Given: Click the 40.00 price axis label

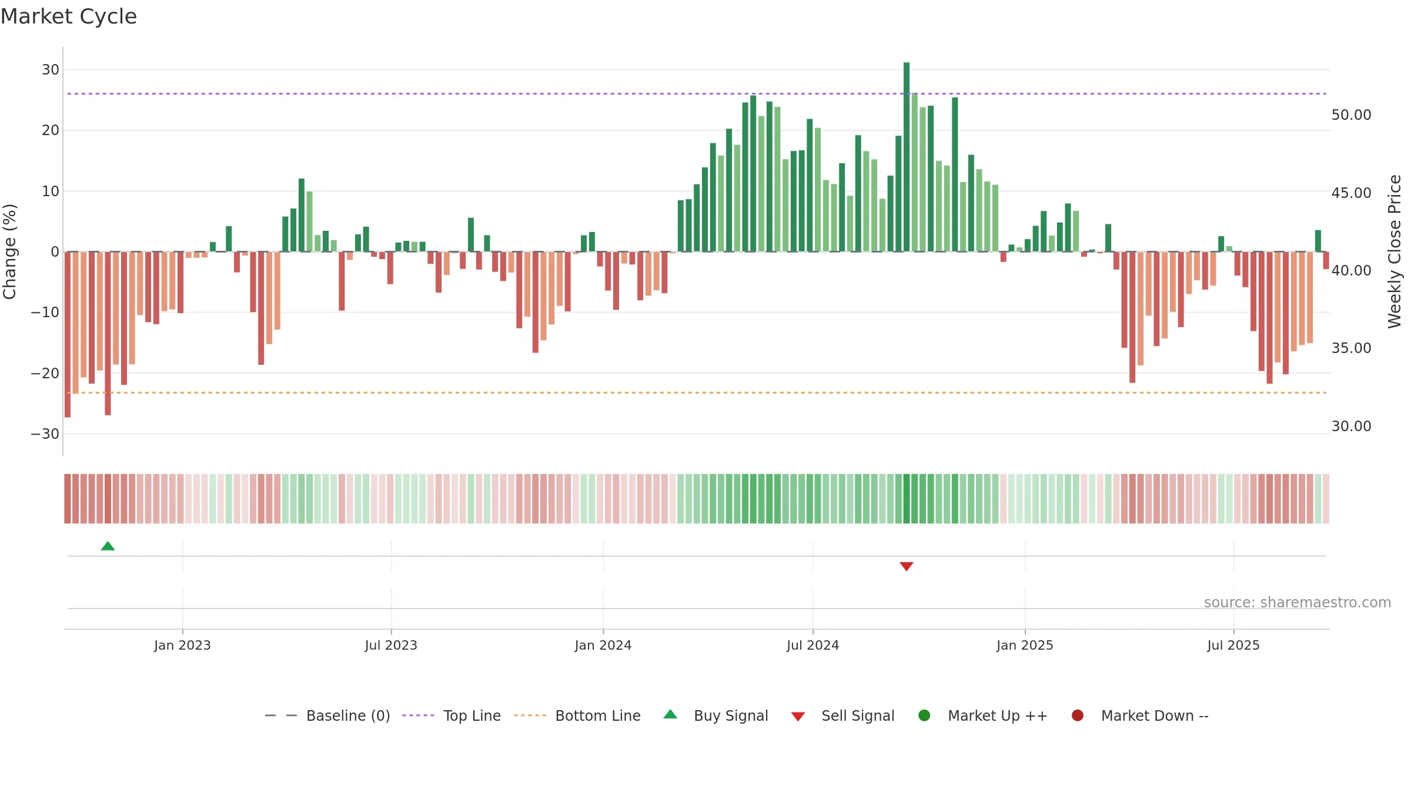Looking at the screenshot, I should [1351, 270].
